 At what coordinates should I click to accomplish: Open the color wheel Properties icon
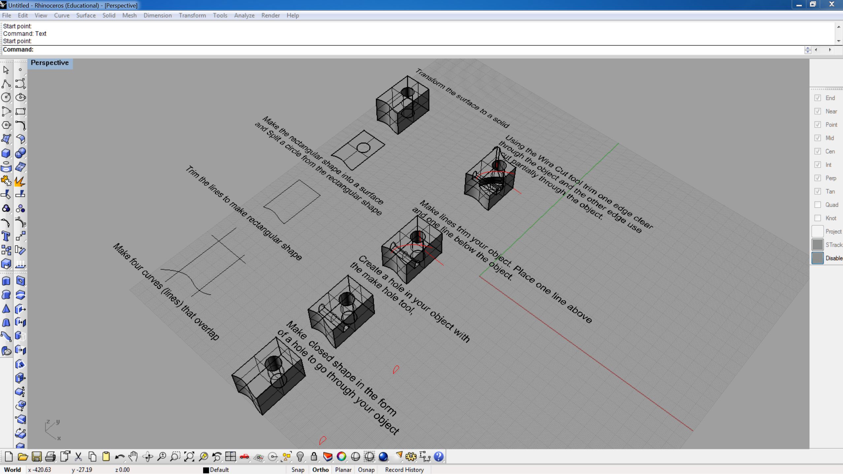(341, 457)
